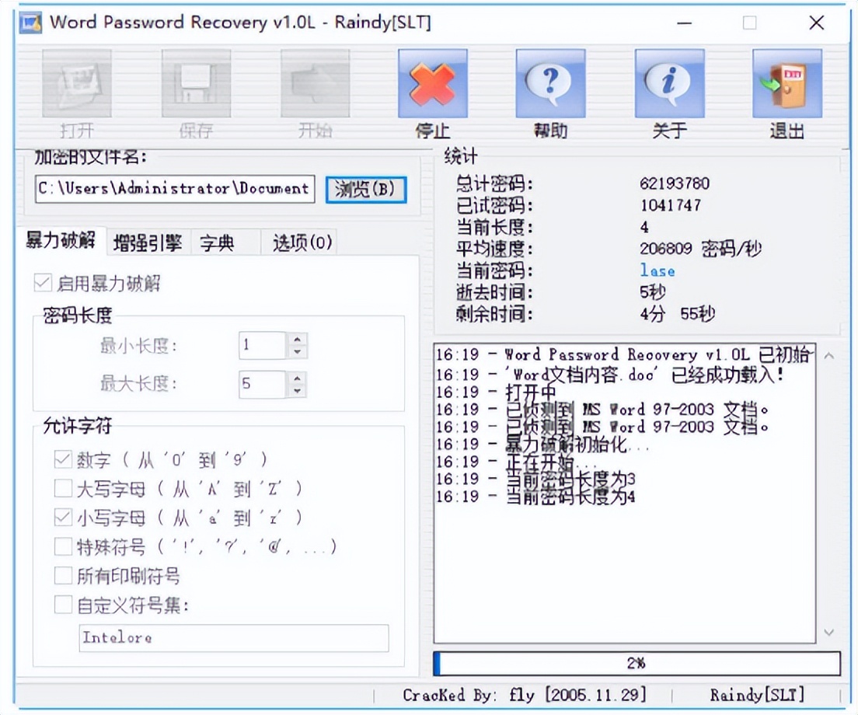Viewport: 858px width, 715px height.
Task: Click the remaining time value 4分 55秒
Action: coord(678,314)
